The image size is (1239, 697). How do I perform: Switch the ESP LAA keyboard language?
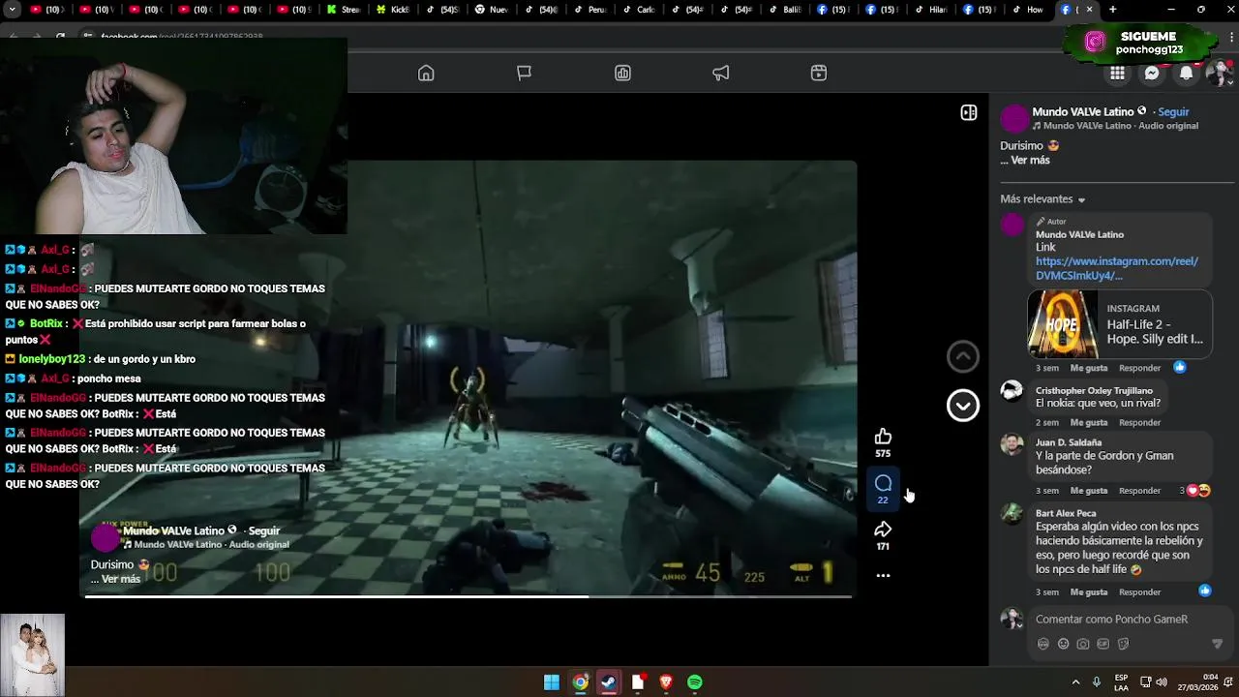pos(1121,682)
